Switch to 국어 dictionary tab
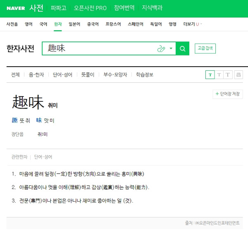Viewport: 248px width, 231px height. [x=43, y=24]
